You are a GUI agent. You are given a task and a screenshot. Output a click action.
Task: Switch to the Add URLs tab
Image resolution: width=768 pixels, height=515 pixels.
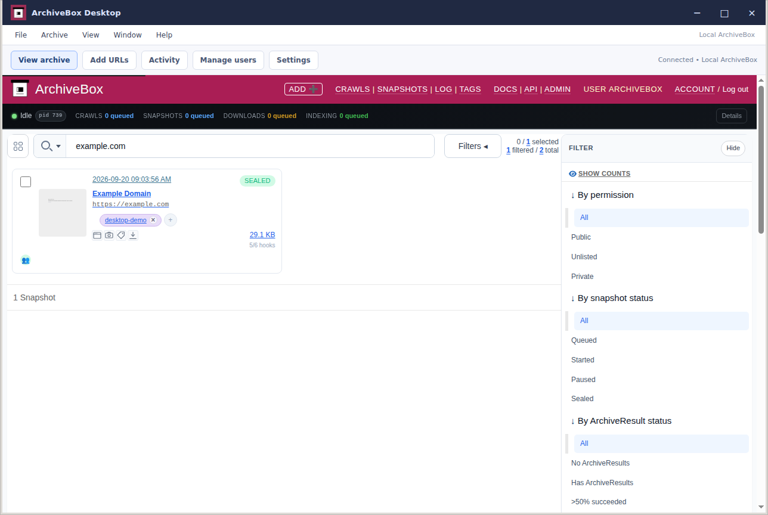point(109,60)
